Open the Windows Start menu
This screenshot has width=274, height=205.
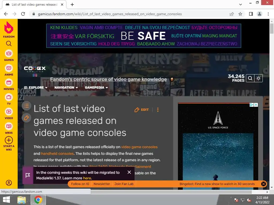6,200
